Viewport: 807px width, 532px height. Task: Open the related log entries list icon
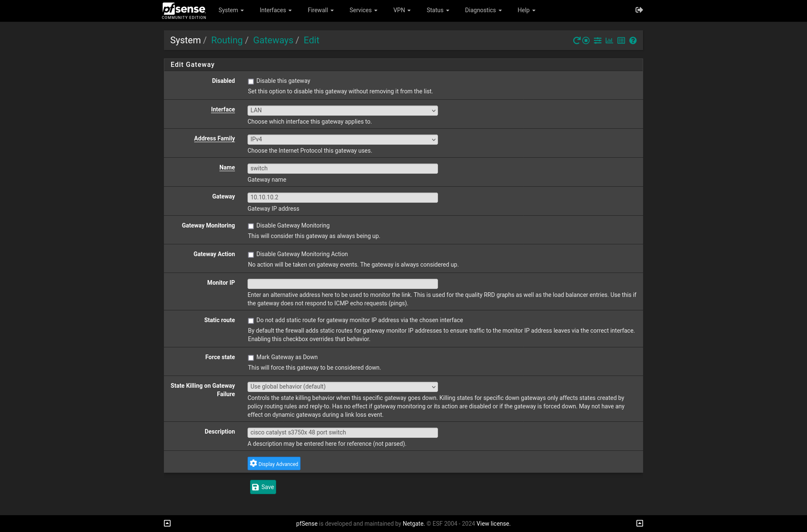point(621,41)
